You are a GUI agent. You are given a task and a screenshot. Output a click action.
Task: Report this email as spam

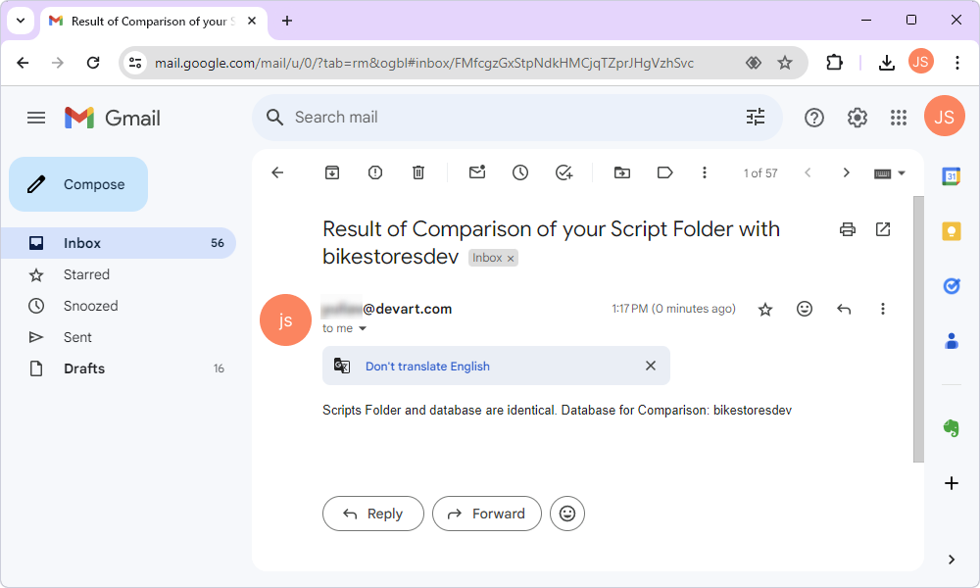tap(375, 172)
